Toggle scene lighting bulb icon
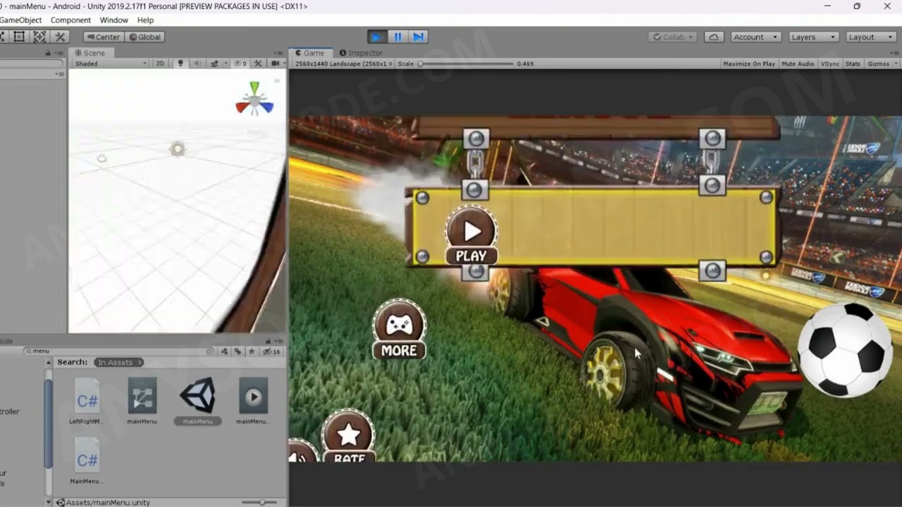The width and height of the screenshot is (902, 507). click(x=180, y=63)
